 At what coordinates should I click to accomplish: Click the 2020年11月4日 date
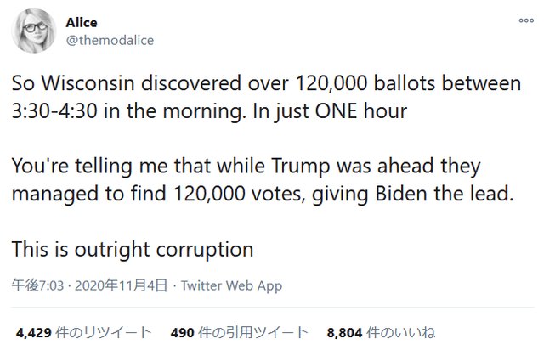122,286
